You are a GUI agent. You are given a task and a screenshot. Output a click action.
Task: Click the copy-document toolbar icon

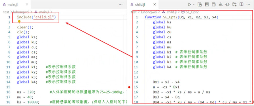(200, 4)
